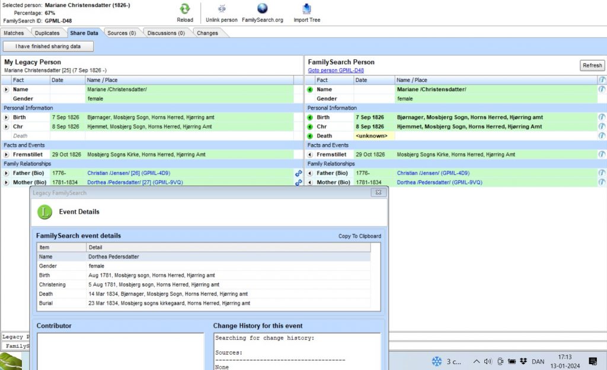Select the Burial row in event details
607x370 pixels.
[204, 303]
